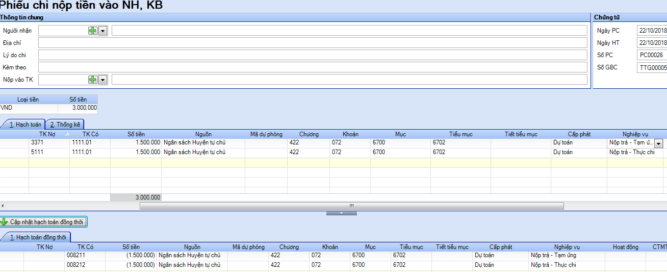This screenshot has height=272, width=667.
Task: Click Nộp trả - Thực chi in 5111 row
Action: pyautogui.click(x=635, y=153)
